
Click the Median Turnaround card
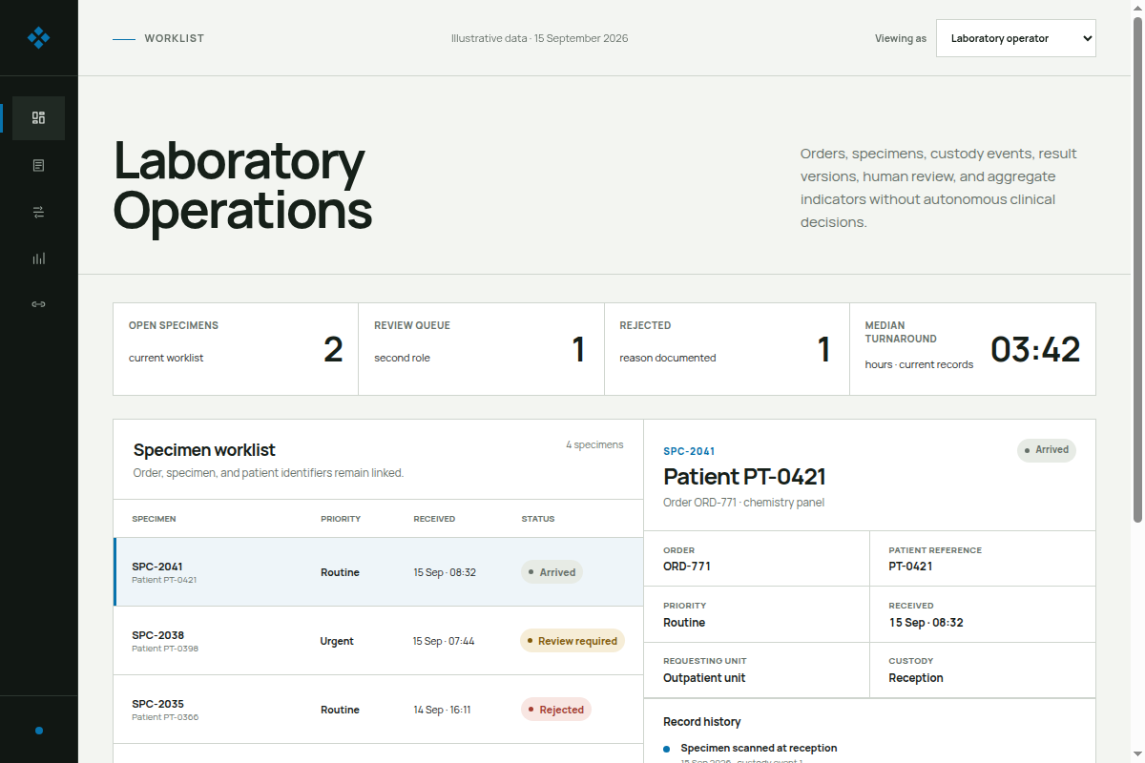coord(972,349)
